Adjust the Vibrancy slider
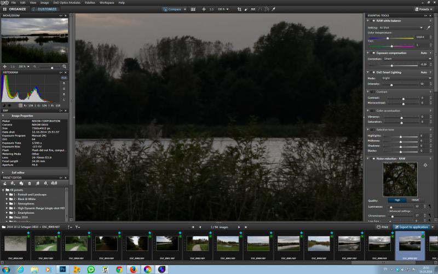Viewport: 438px width, 274px height. click(x=401, y=118)
